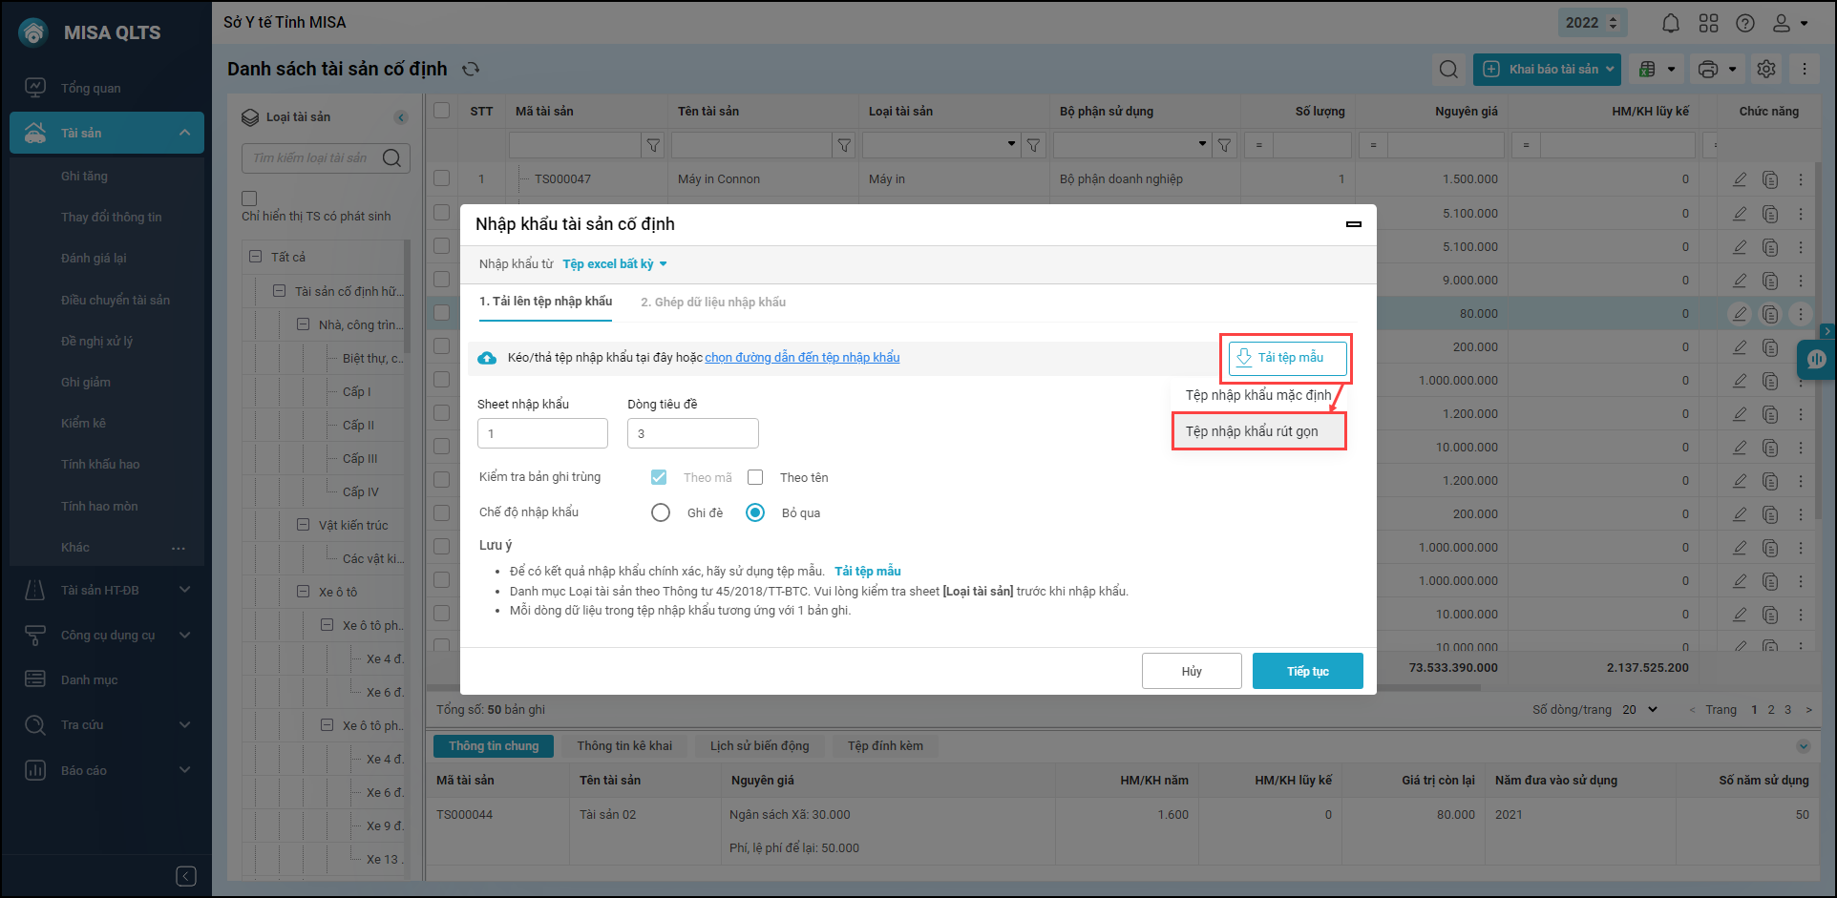The height and width of the screenshot is (898, 1837).
Task: Open the help question mark icon
Action: point(1745,23)
